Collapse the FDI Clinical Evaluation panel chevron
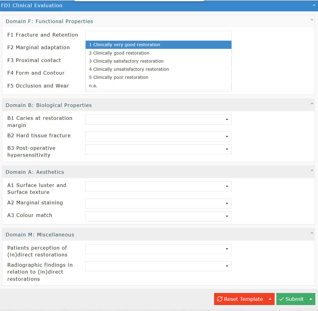Screen dimensions: 318x311 tap(314, 5)
